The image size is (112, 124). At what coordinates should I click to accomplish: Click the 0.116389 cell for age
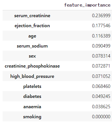pos(101,36)
